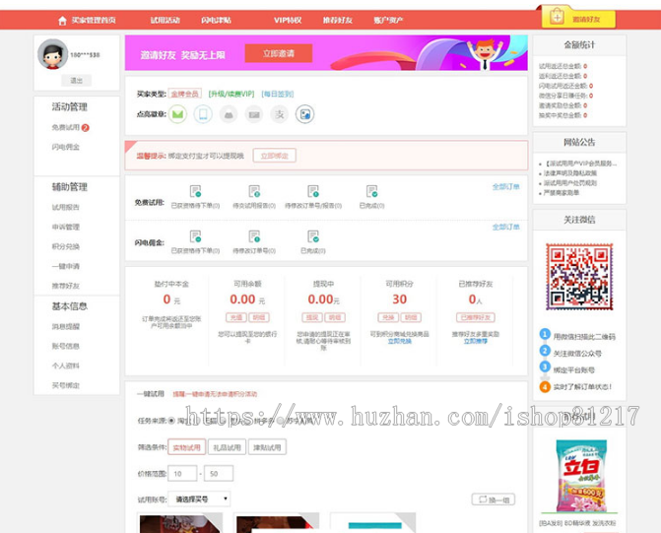Open 闪电津贴 in the top menu
Screen dimensions: 661x533
pyautogui.click(x=217, y=21)
